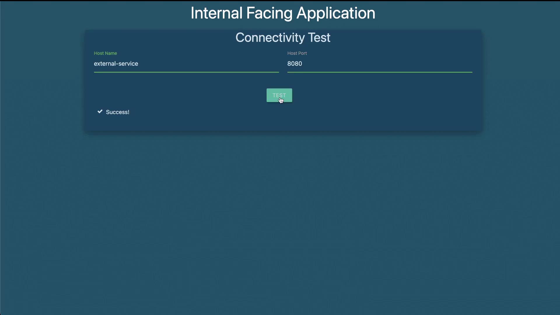The width and height of the screenshot is (560, 315).
Task: Place cursor in "external-service" text
Action: pos(116,64)
